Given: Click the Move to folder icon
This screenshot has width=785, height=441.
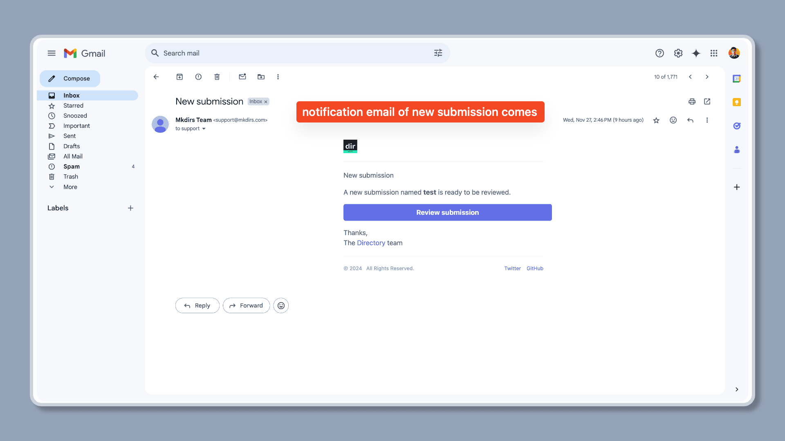Looking at the screenshot, I should (261, 77).
